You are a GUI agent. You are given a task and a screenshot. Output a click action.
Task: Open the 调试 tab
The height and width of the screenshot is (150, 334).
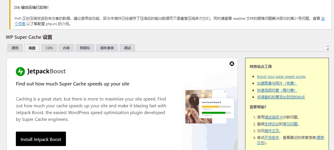point(127,48)
